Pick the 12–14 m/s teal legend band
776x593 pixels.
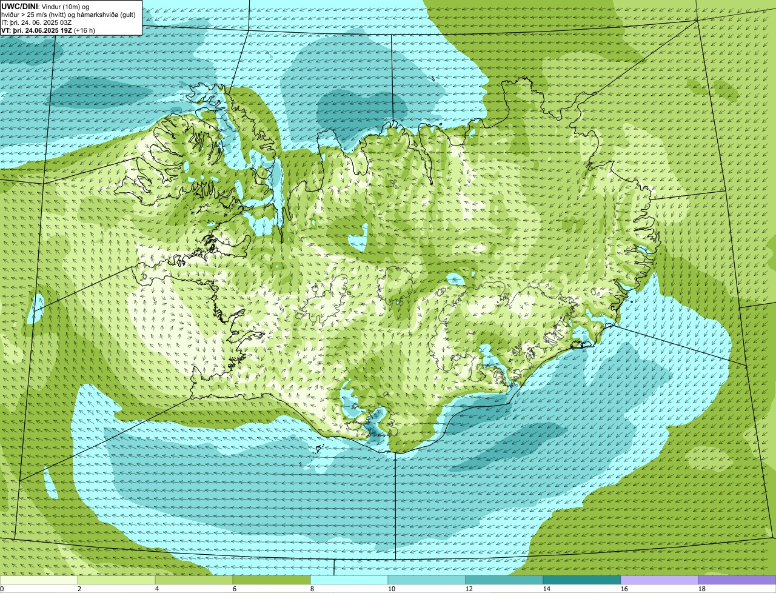click(x=504, y=580)
